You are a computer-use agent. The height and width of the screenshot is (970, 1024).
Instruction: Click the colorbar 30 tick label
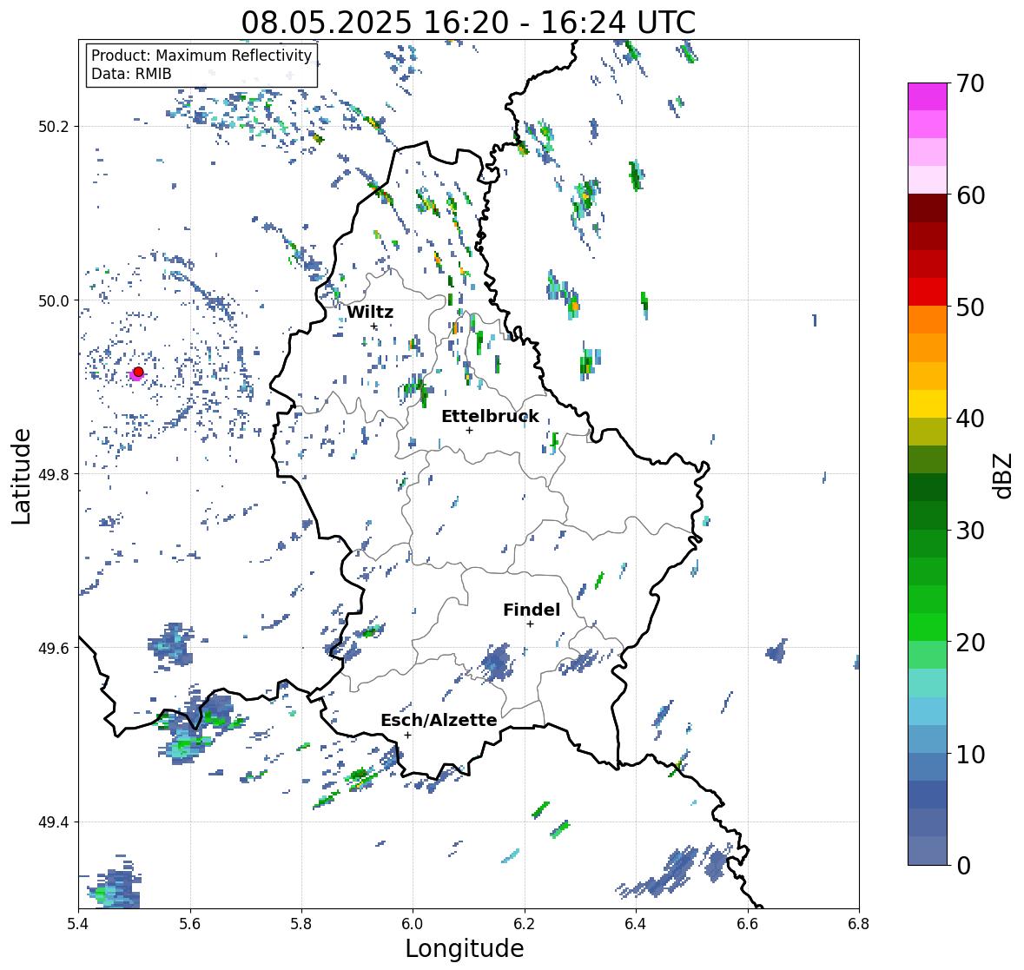pos(970,531)
